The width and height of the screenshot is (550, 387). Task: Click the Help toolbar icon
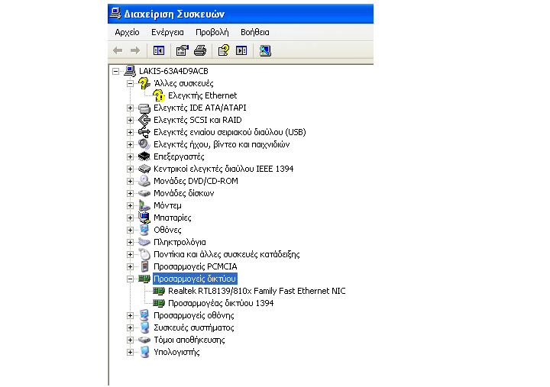point(223,51)
